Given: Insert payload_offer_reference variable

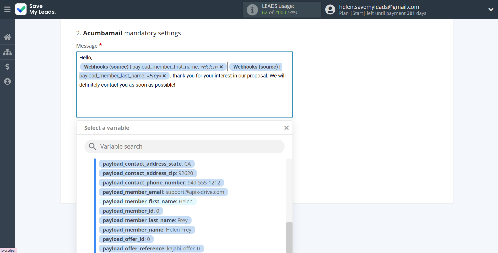Looking at the screenshot, I should (151, 249).
